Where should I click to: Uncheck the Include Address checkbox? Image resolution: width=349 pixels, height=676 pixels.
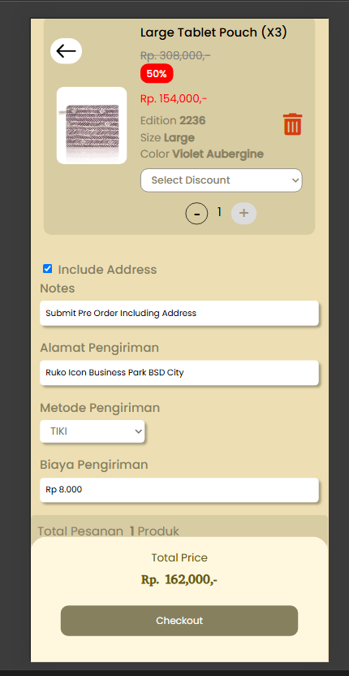pyautogui.click(x=47, y=269)
